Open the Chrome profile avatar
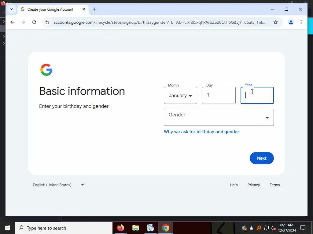 click(x=291, y=22)
